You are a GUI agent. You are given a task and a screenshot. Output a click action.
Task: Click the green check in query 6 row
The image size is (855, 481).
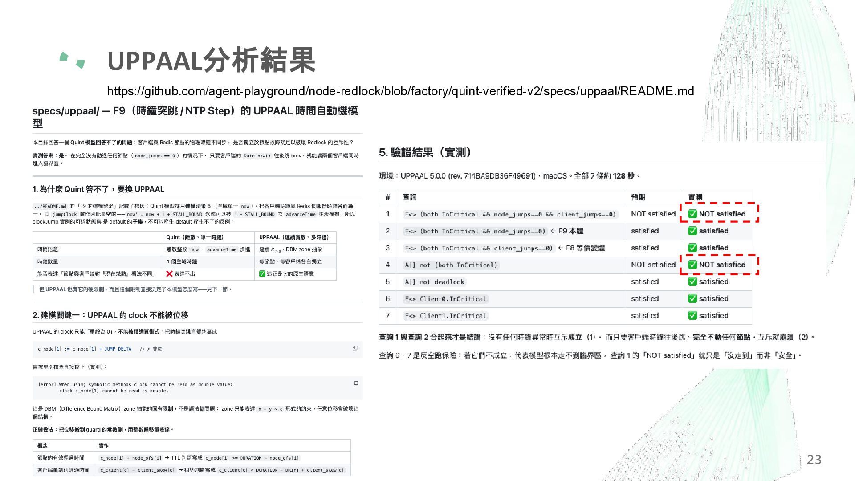(692, 298)
